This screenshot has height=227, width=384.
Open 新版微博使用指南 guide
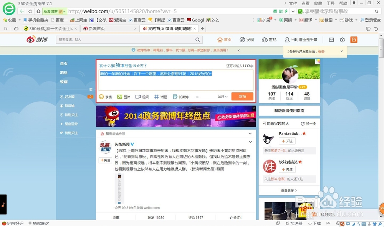point(289,111)
